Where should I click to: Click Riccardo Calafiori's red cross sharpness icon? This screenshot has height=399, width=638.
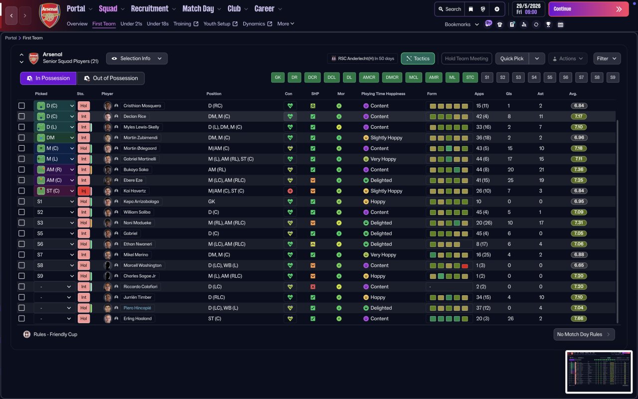coord(313,287)
